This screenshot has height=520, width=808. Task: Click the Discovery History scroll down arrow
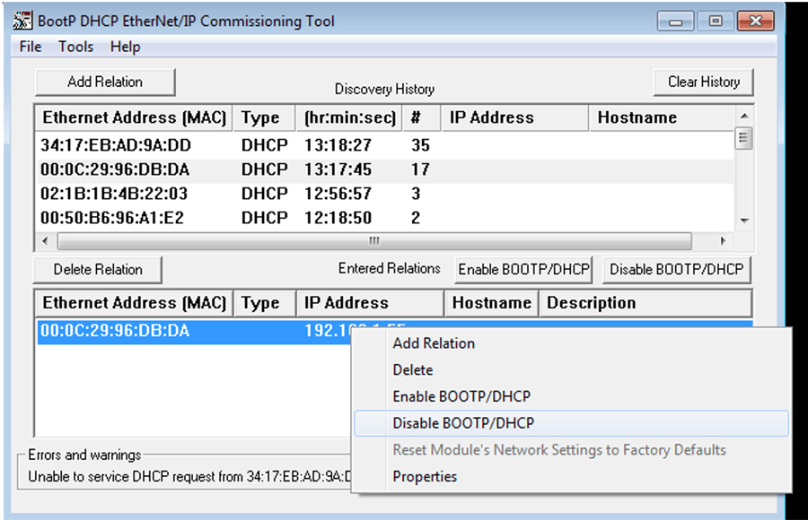(744, 221)
